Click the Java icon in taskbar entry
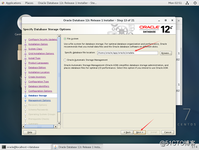Image resolution: width=199 pixels, height=150 pixels. [x=55, y=147]
